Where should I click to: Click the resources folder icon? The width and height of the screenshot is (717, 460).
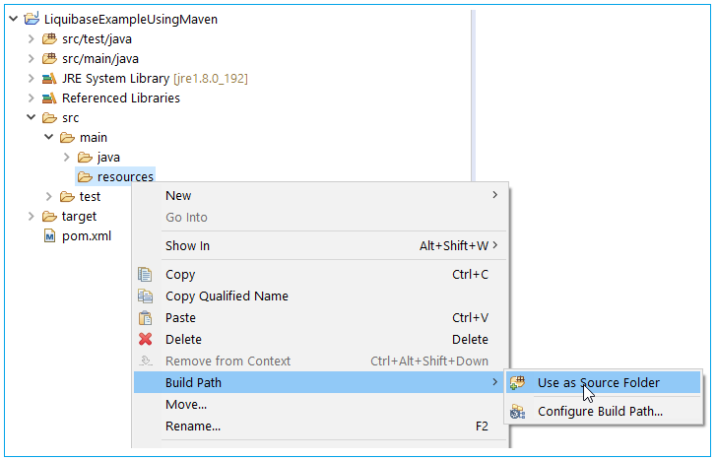(x=85, y=177)
